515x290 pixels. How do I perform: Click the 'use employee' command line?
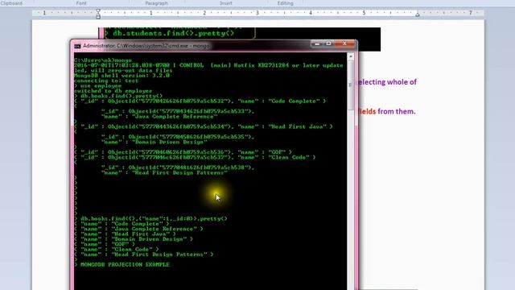[x=101, y=86]
